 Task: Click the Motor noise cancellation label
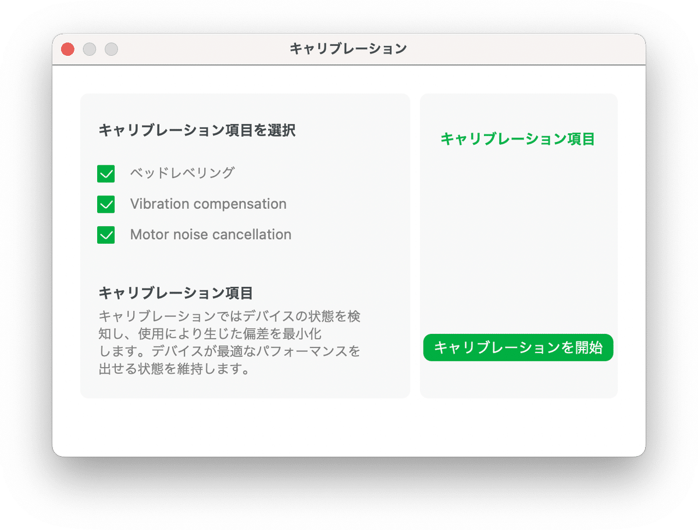point(211,235)
